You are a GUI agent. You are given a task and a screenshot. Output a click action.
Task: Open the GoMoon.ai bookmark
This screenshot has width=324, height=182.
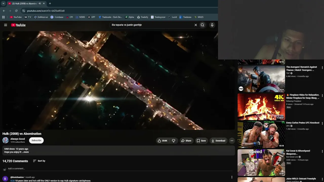[41, 17]
